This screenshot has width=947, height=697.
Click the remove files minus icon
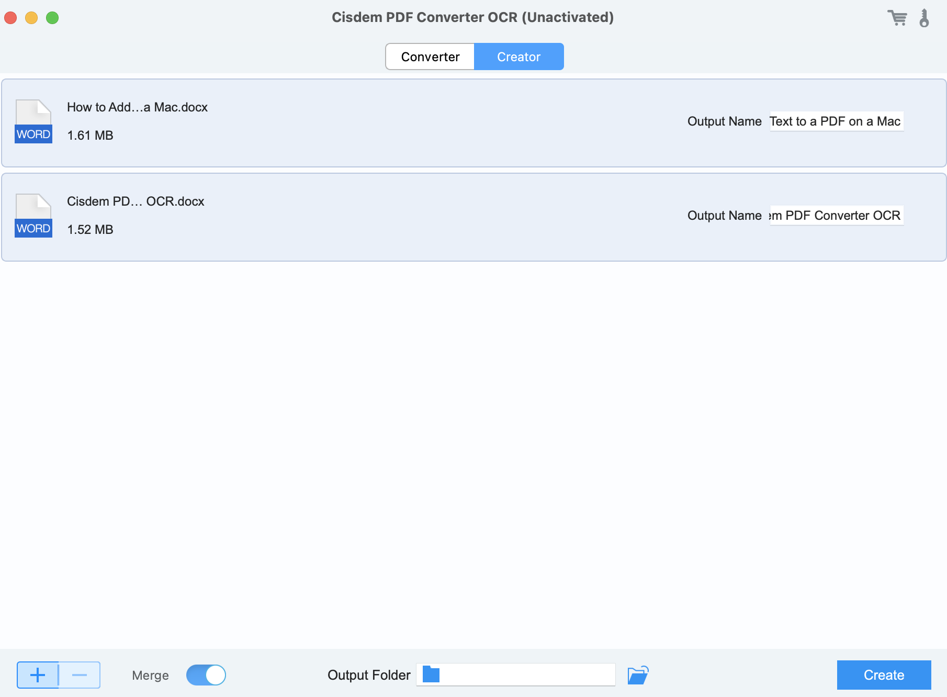point(79,675)
